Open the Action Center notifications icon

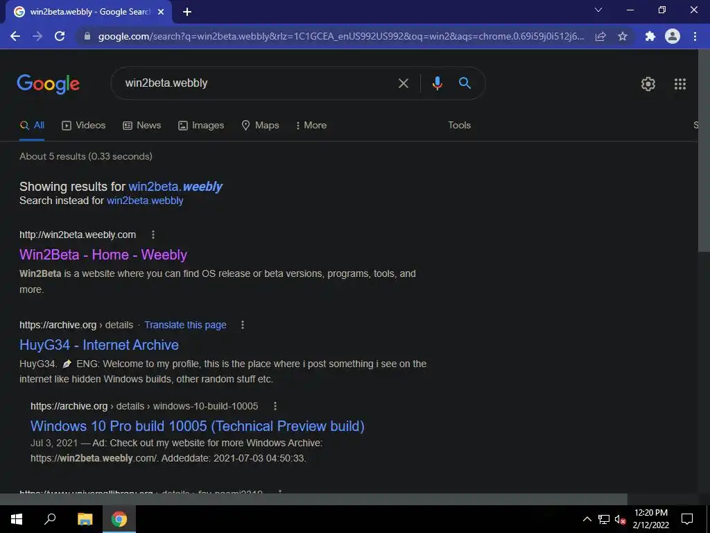[x=687, y=519]
